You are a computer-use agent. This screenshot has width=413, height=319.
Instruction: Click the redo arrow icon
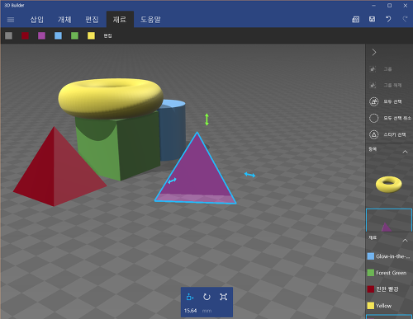[405, 19]
